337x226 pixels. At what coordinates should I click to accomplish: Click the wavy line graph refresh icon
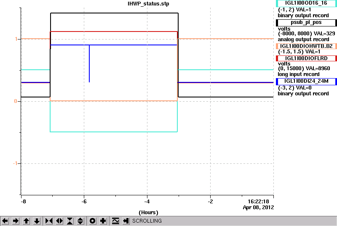point(115,221)
